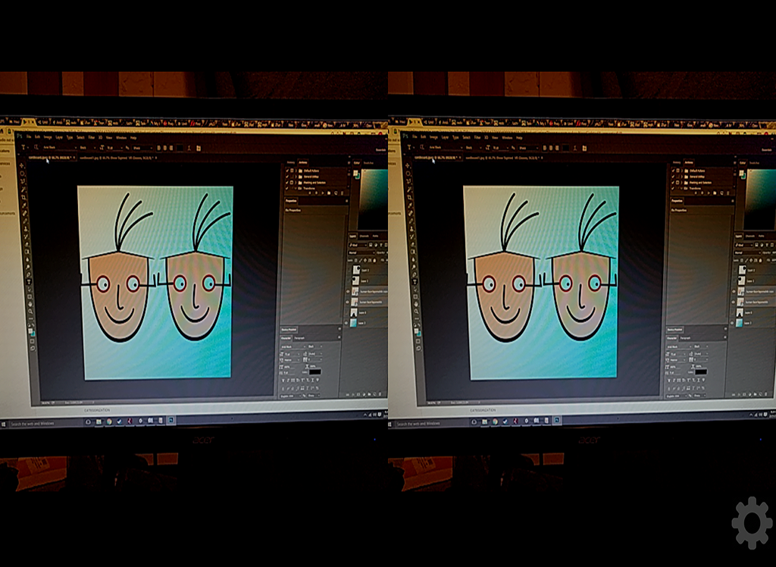Toggle Masking and Selection checkmark in left view

[x=287, y=183]
